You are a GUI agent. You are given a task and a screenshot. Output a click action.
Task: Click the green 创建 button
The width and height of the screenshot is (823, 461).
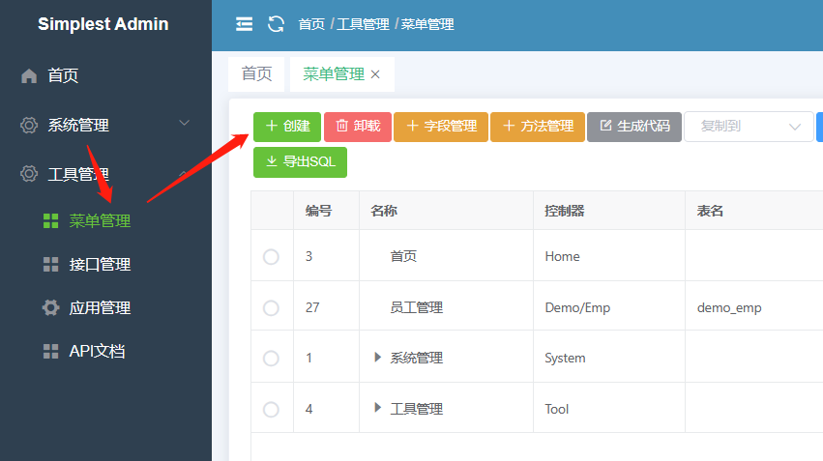tap(287, 127)
